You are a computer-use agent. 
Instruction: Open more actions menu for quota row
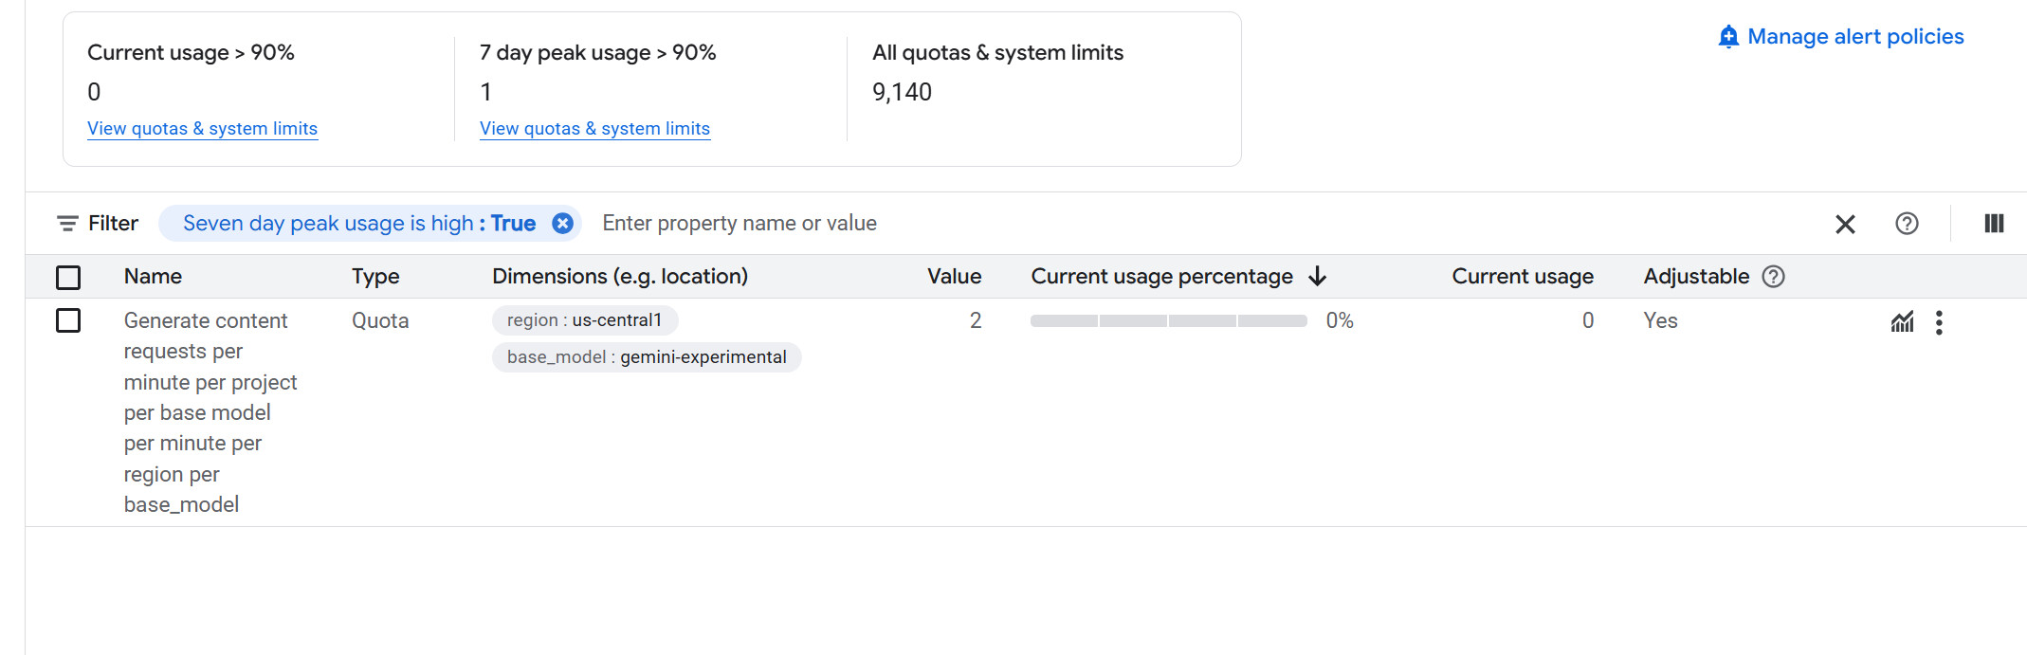(x=1939, y=323)
